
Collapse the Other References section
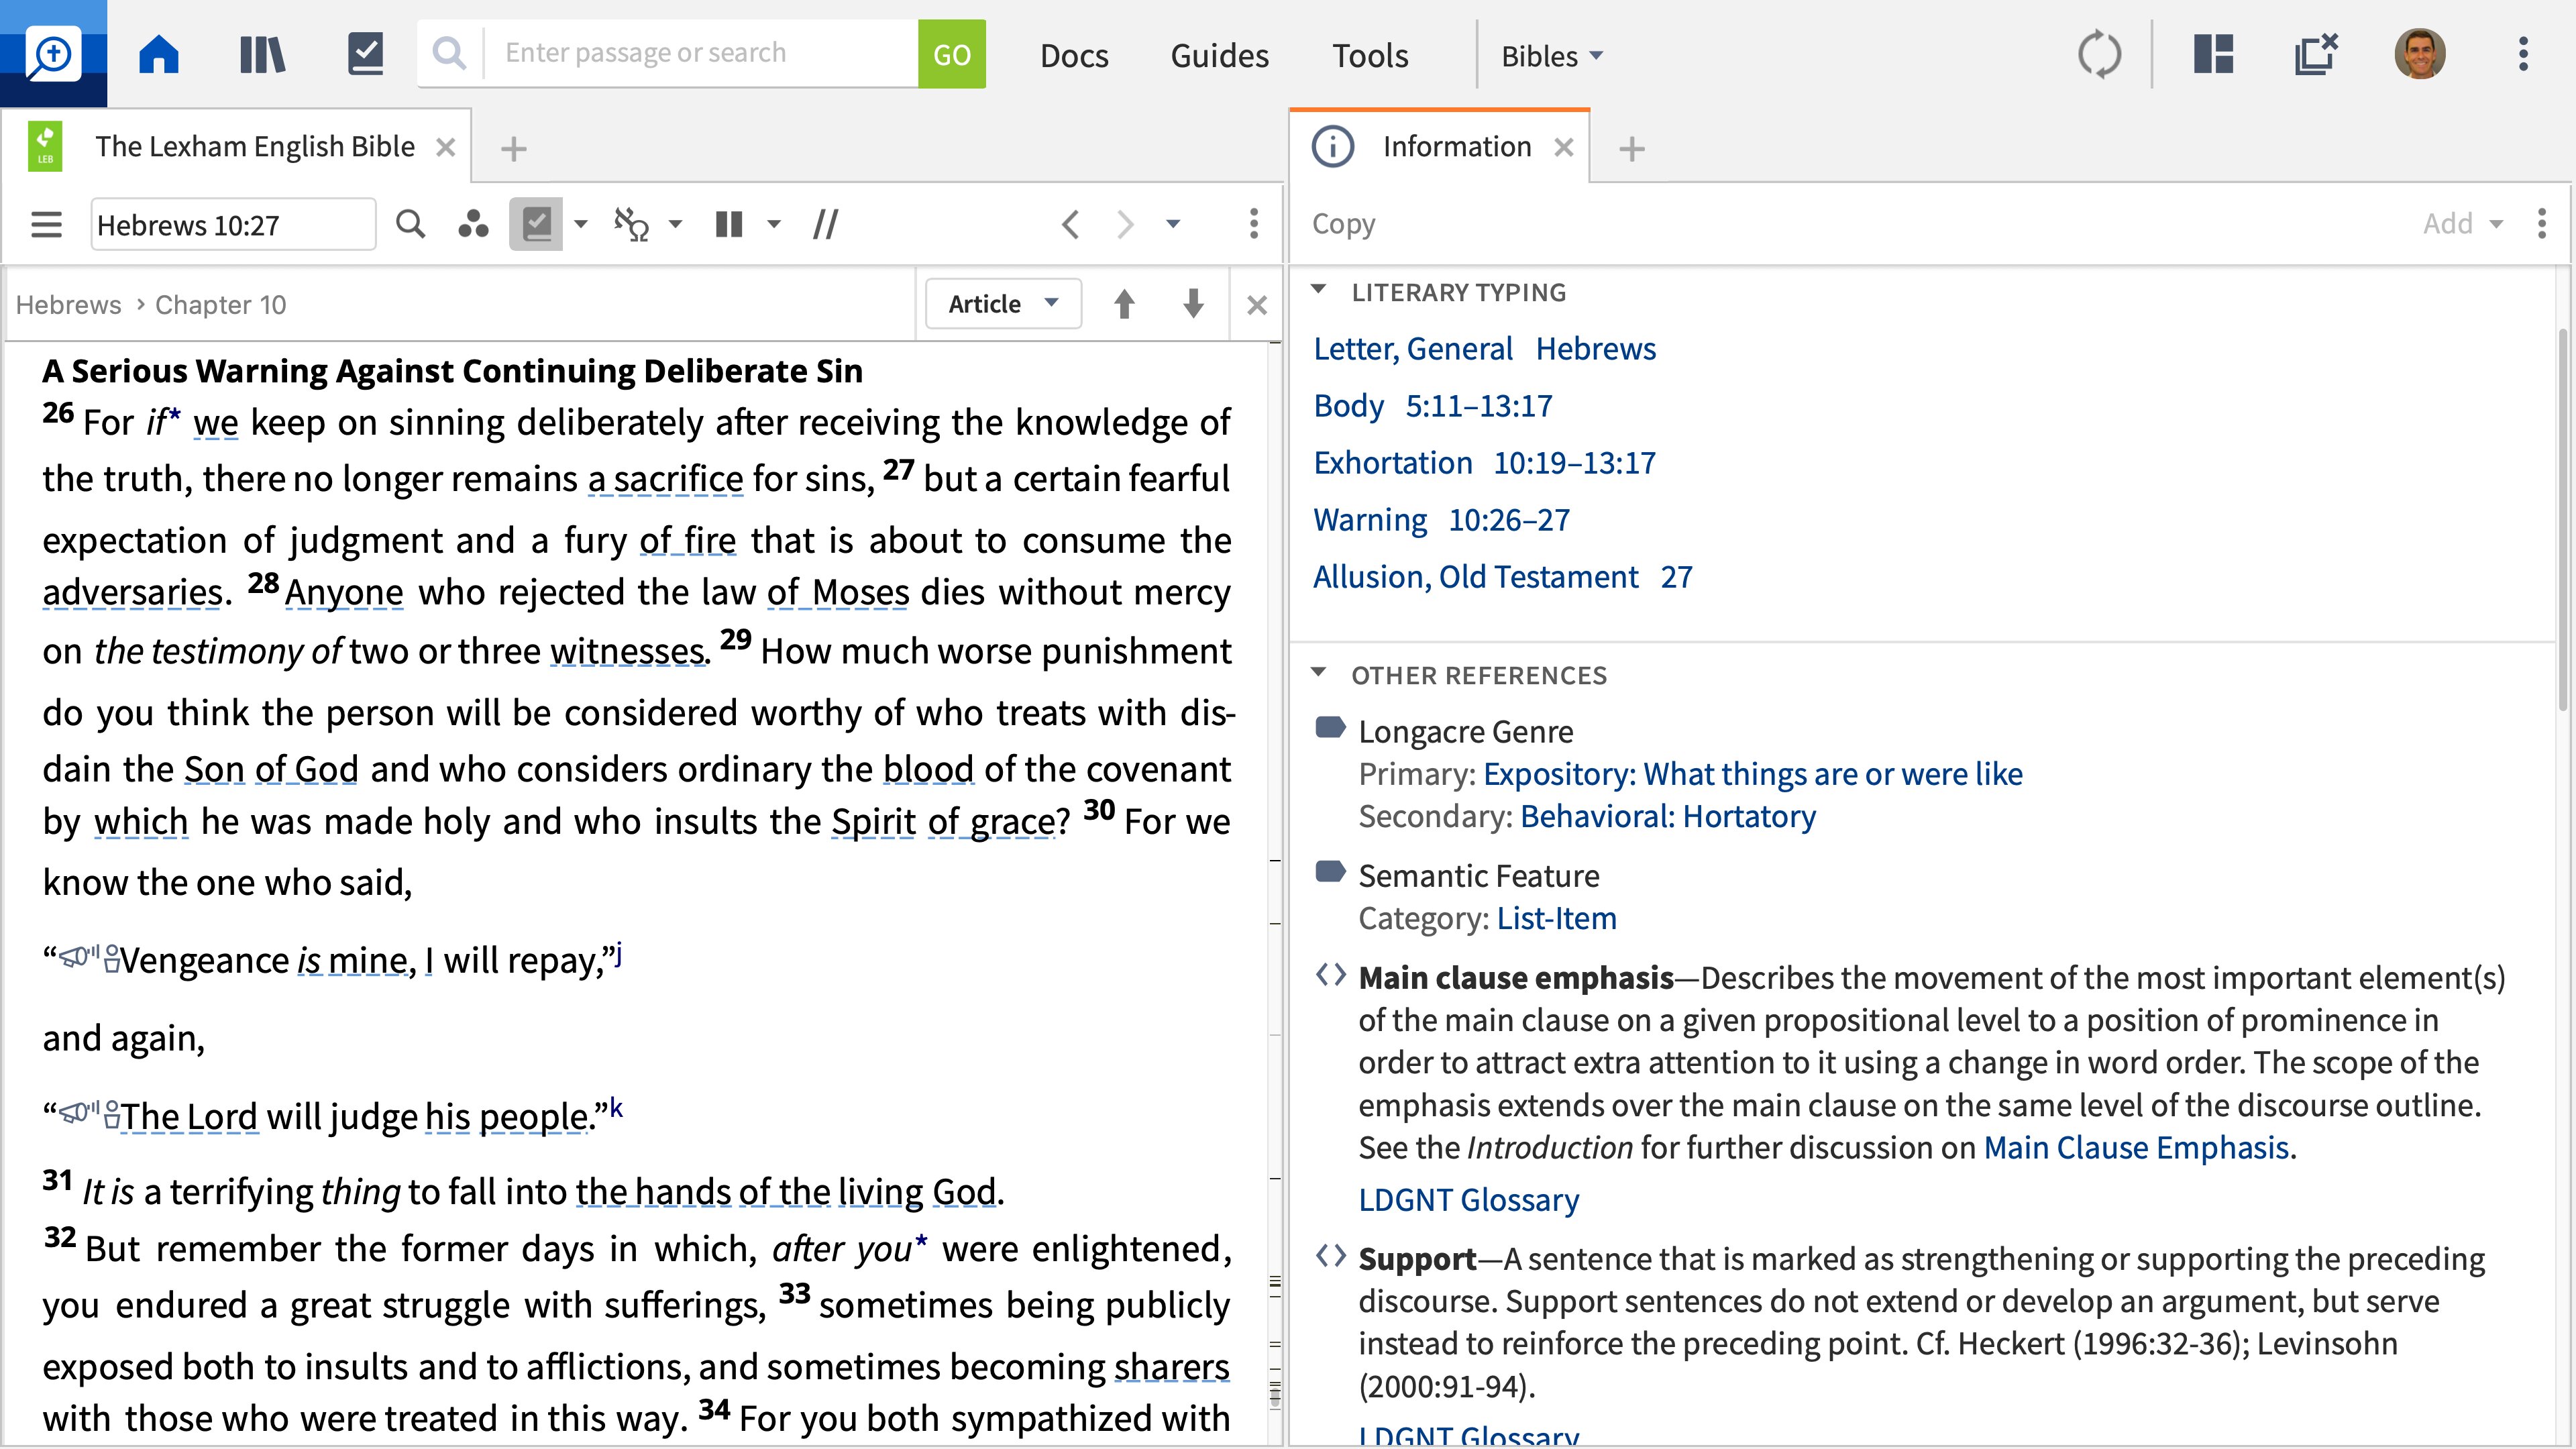(x=1318, y=673)
